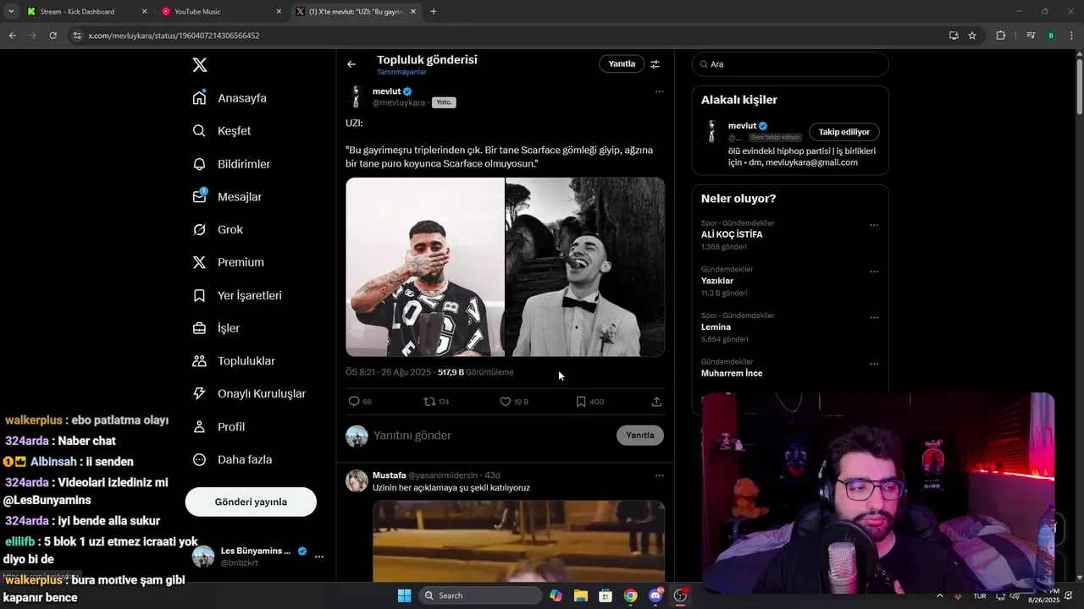
Task: Click Yanıtını gönder reply field
Action: [x=491, y=436]
